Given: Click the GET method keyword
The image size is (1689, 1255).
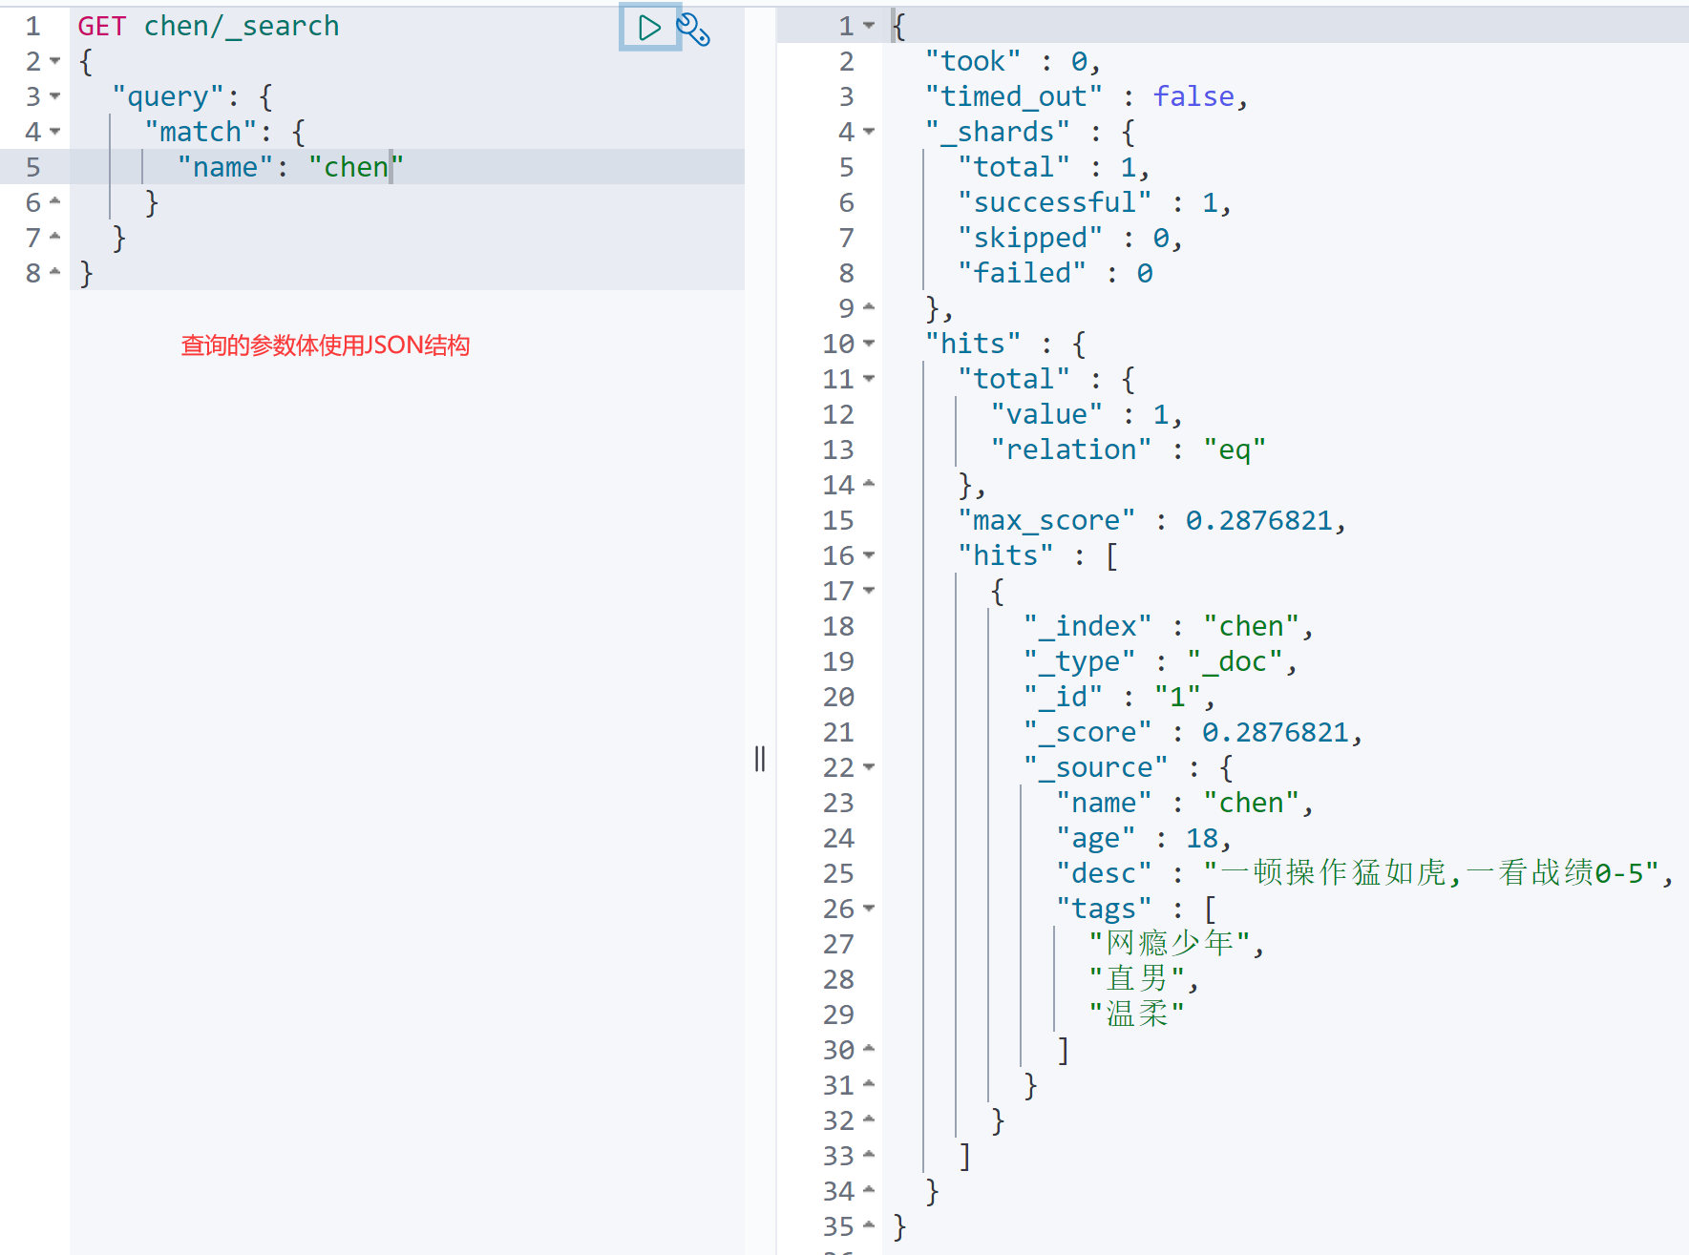Looking at the screenshot, I should click(x=102, y=26).
